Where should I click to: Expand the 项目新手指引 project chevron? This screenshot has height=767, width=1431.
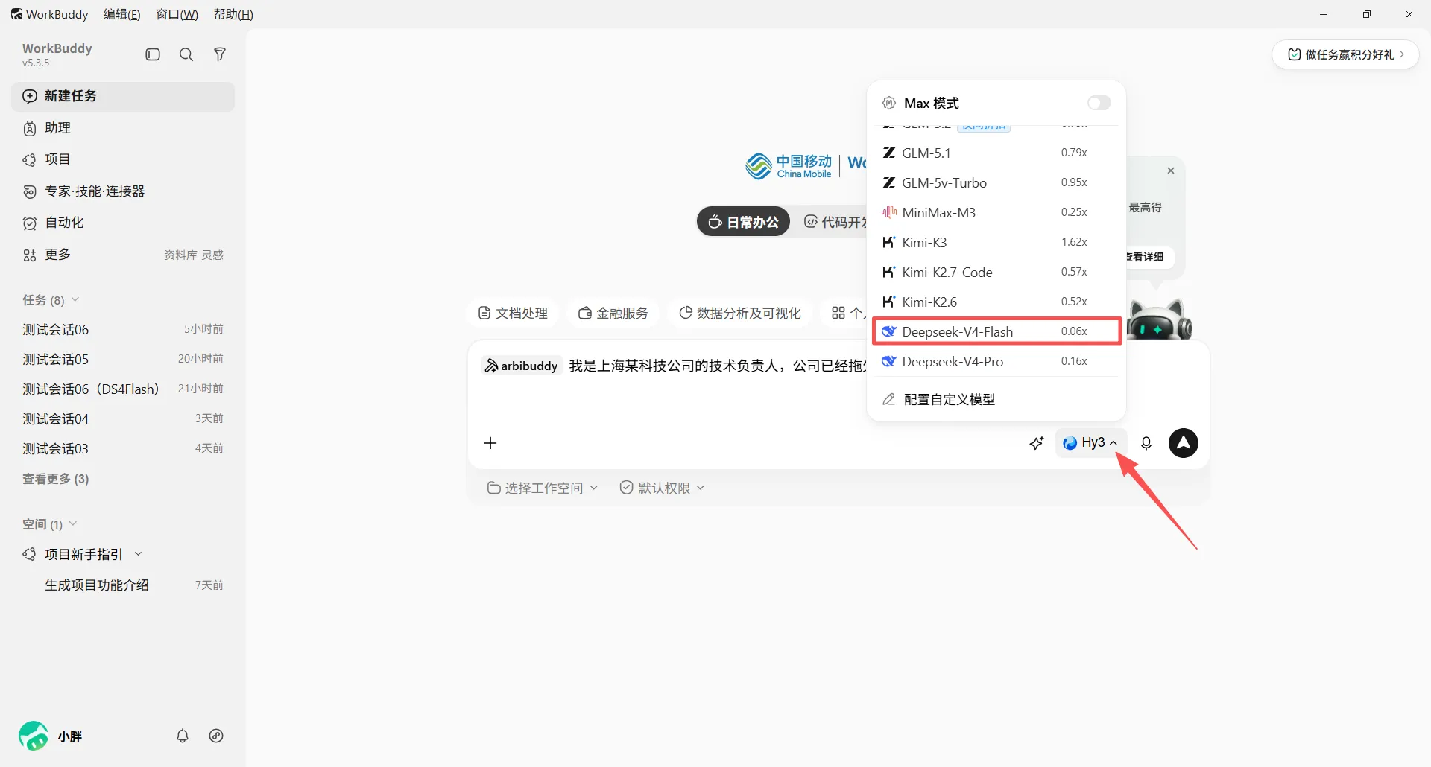[x=138, y=554]
